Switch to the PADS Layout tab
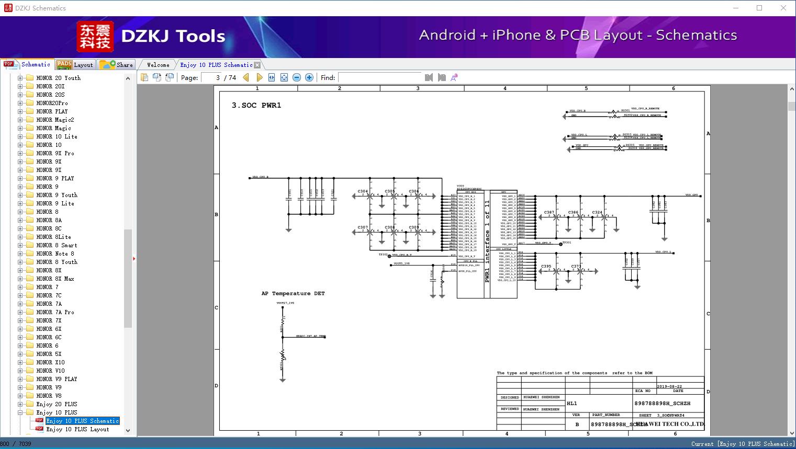This screenshot has height=449, width=796. pos(75,65)
